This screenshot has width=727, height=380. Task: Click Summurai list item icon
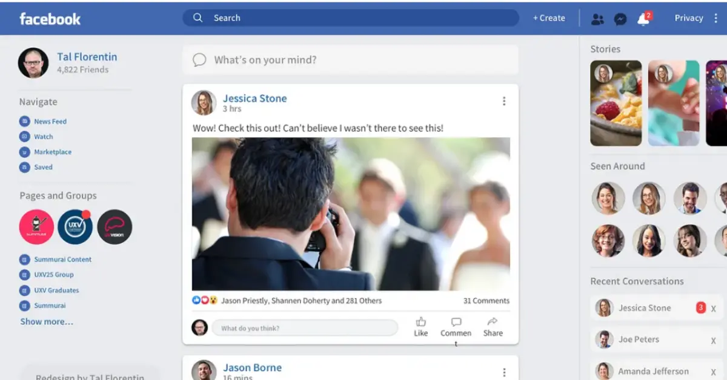(x=24, y=306)
